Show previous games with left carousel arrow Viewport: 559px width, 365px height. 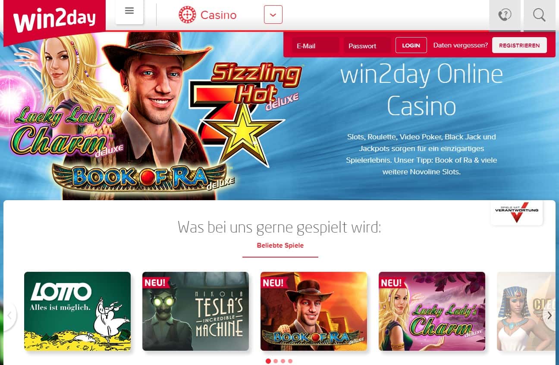click(x=9, y=315)
